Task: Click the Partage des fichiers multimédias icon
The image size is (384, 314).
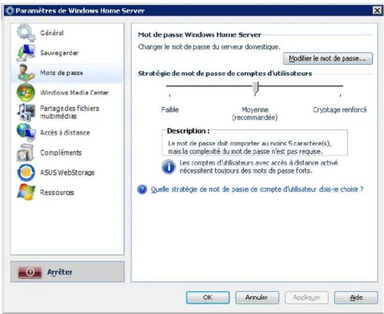Action: click(x=26, y=113)
